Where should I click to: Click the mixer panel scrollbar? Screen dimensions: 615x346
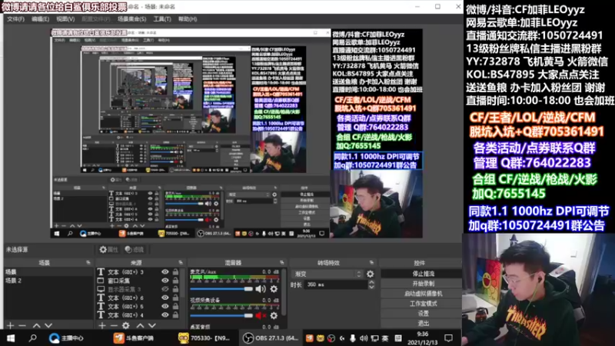(284, 292)
